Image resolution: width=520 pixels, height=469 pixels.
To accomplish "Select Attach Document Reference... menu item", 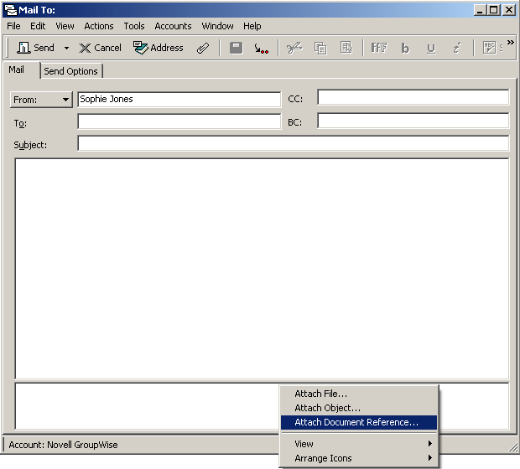I will 359,422.
